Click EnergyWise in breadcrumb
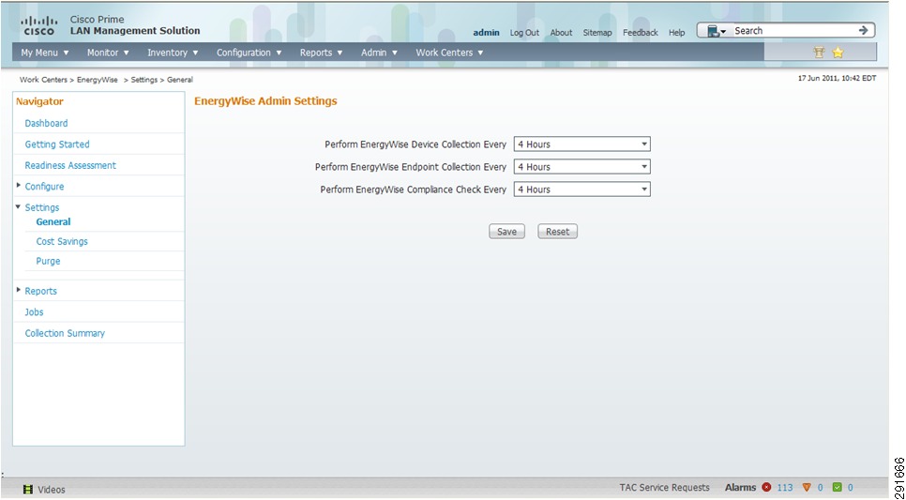 coord(98,80)
